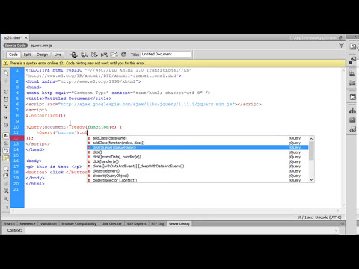The height and width of the screenshot is (269, 359).
Task: Open the Validation tab
Action: [49, 223]
